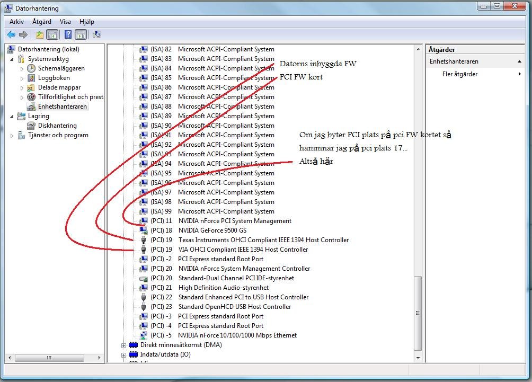Click the Up one level folder icon
Image resolution: width=532 pixels, height=382 pixels.
[40, 35]
